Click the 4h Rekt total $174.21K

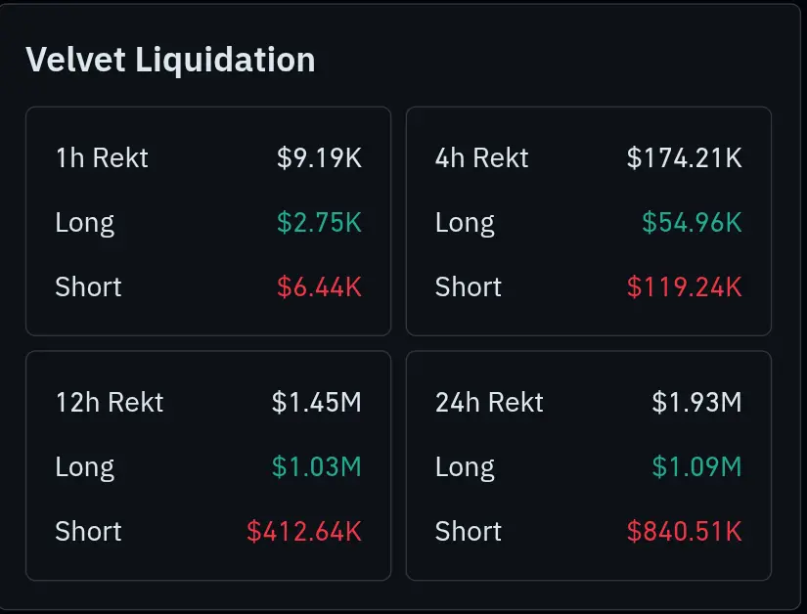click(685, 157)
